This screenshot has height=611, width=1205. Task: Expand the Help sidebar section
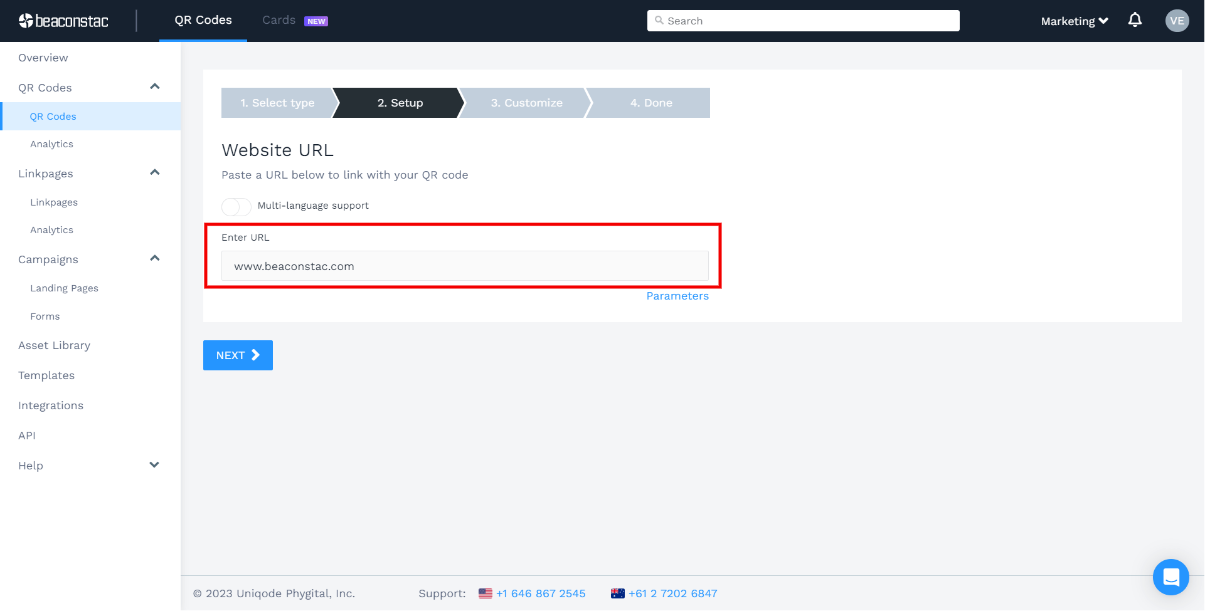pos(154,465)
